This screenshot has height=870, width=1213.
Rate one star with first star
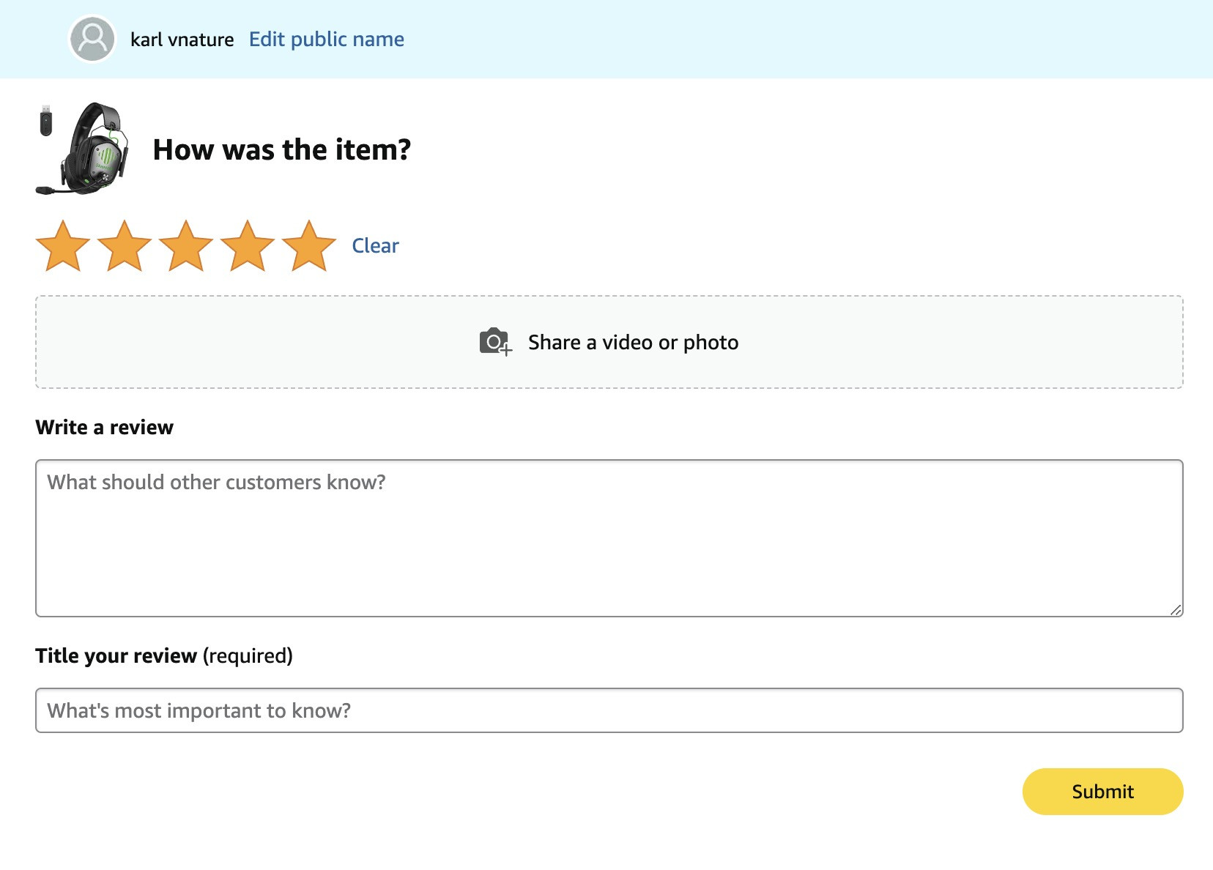pos(63,246)
